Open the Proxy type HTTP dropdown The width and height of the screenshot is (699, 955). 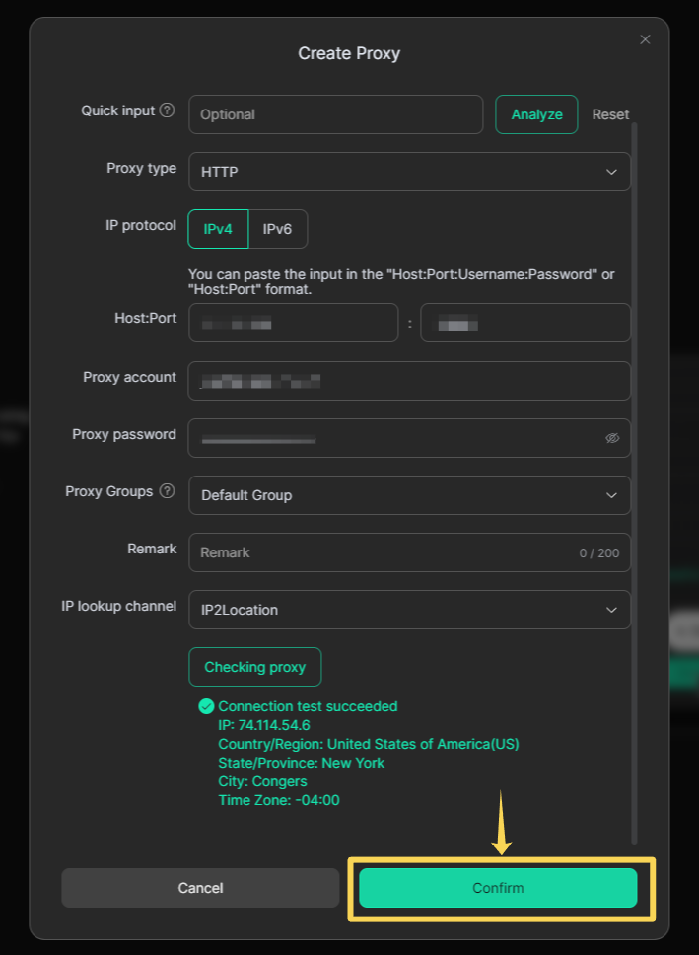409,172
